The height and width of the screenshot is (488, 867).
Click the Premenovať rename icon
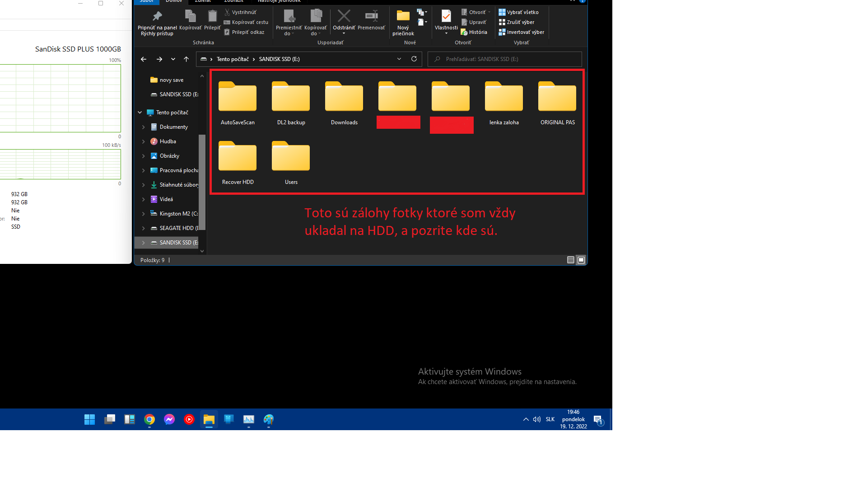point(371,17)
